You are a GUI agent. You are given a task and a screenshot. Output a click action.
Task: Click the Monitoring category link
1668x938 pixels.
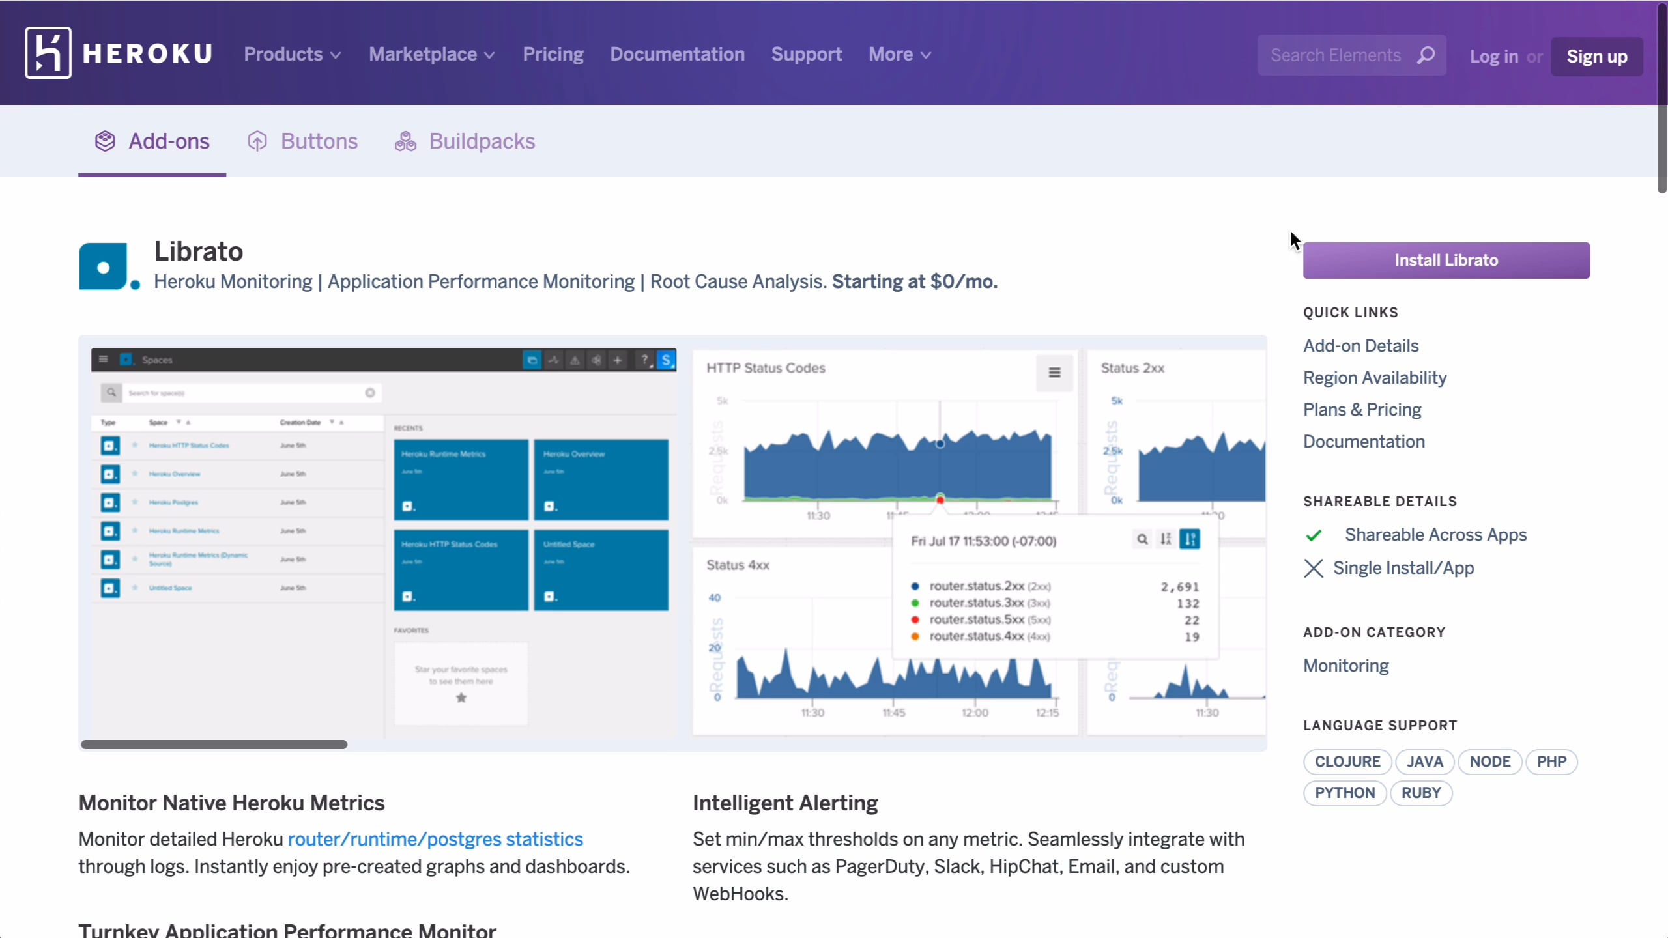pyautogui.click(x=1345, y=666)
